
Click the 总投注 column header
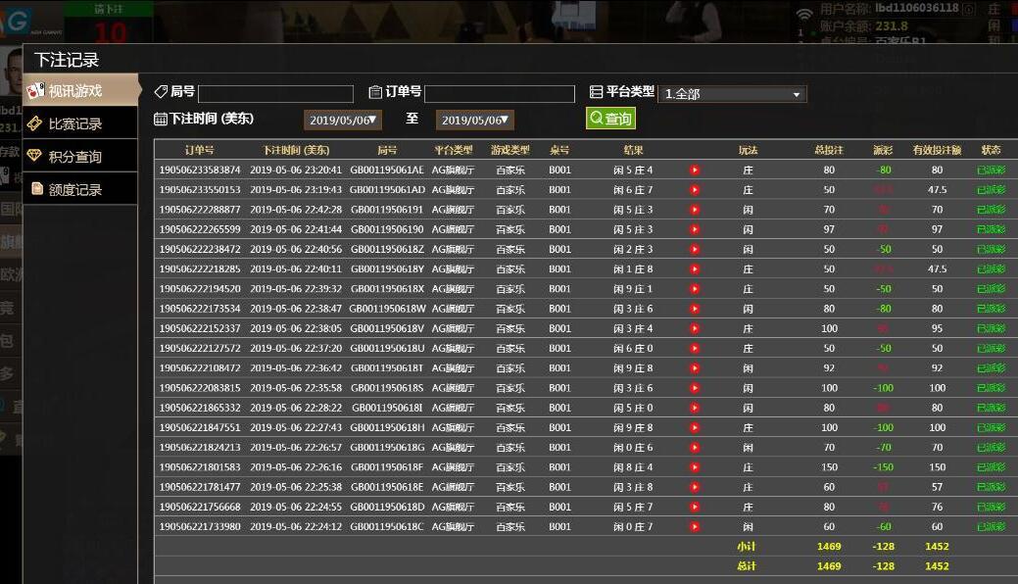[829, 150]
